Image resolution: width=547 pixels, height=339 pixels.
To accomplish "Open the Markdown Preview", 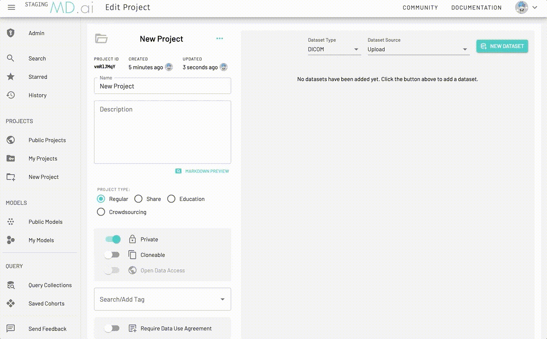I will [x=202, y=171].
